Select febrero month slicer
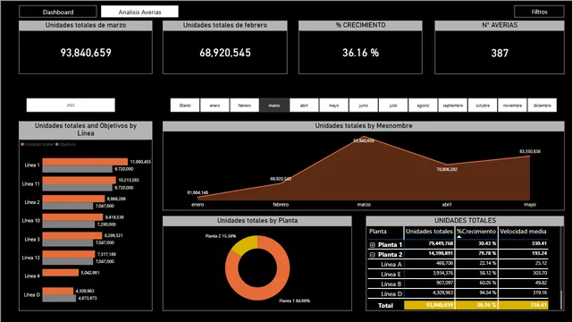Image resolution: width=572 pixels, height=322 pixels. [244, 106]
